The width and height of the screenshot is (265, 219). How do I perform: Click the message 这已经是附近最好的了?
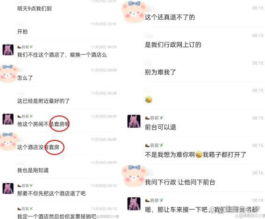43,101
